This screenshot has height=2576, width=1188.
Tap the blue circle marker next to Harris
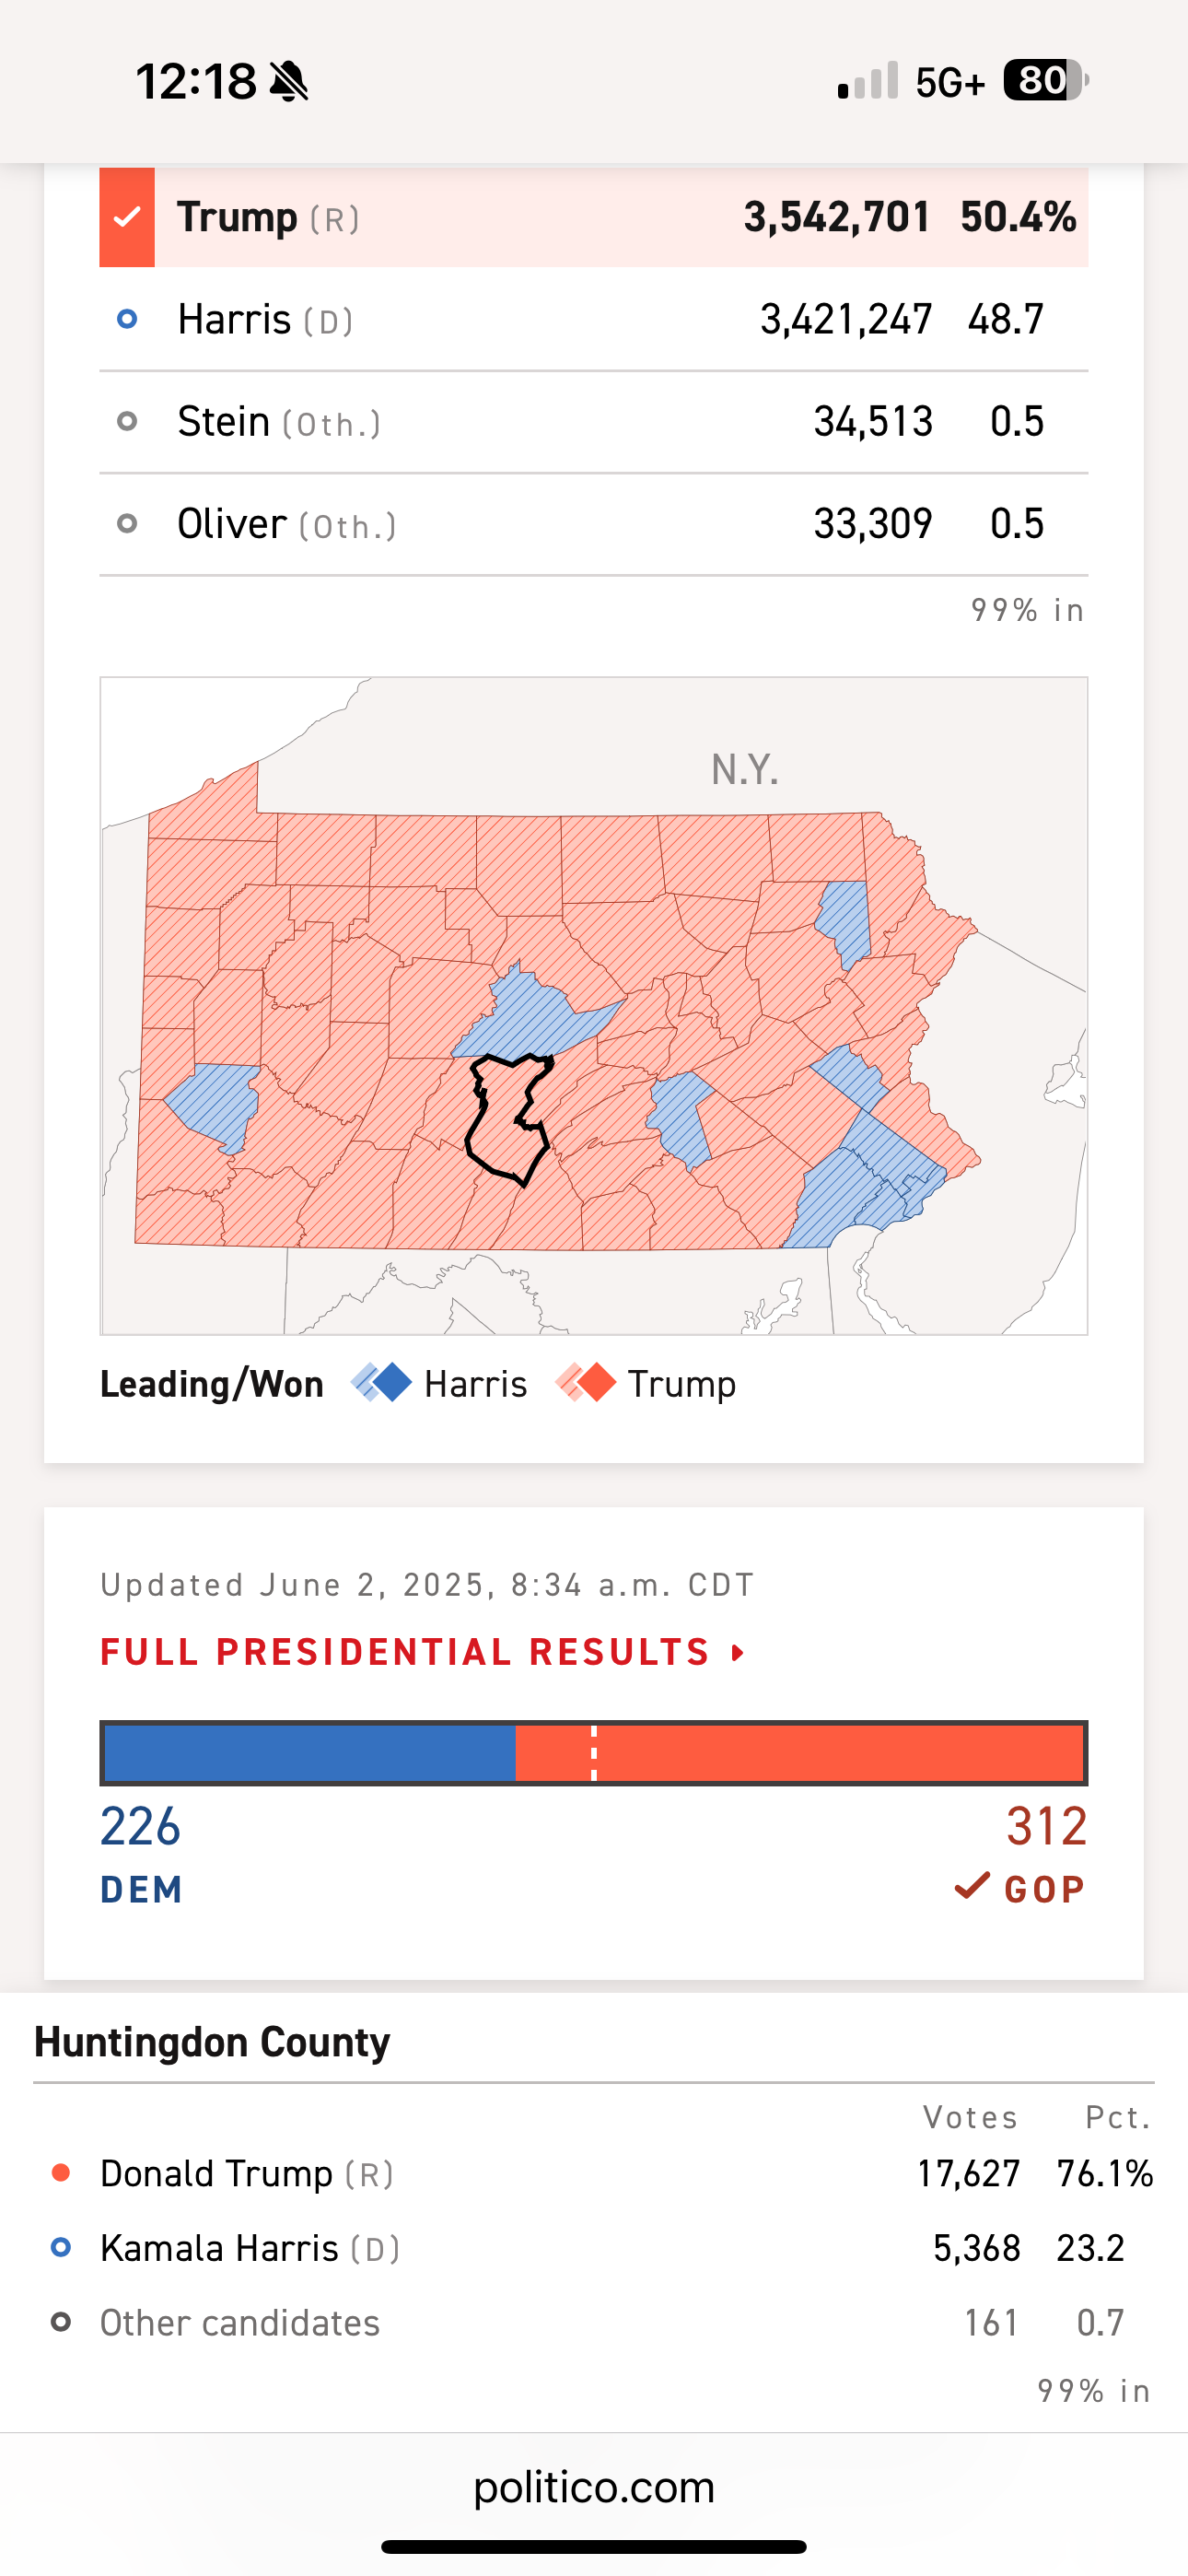point(127,319)
